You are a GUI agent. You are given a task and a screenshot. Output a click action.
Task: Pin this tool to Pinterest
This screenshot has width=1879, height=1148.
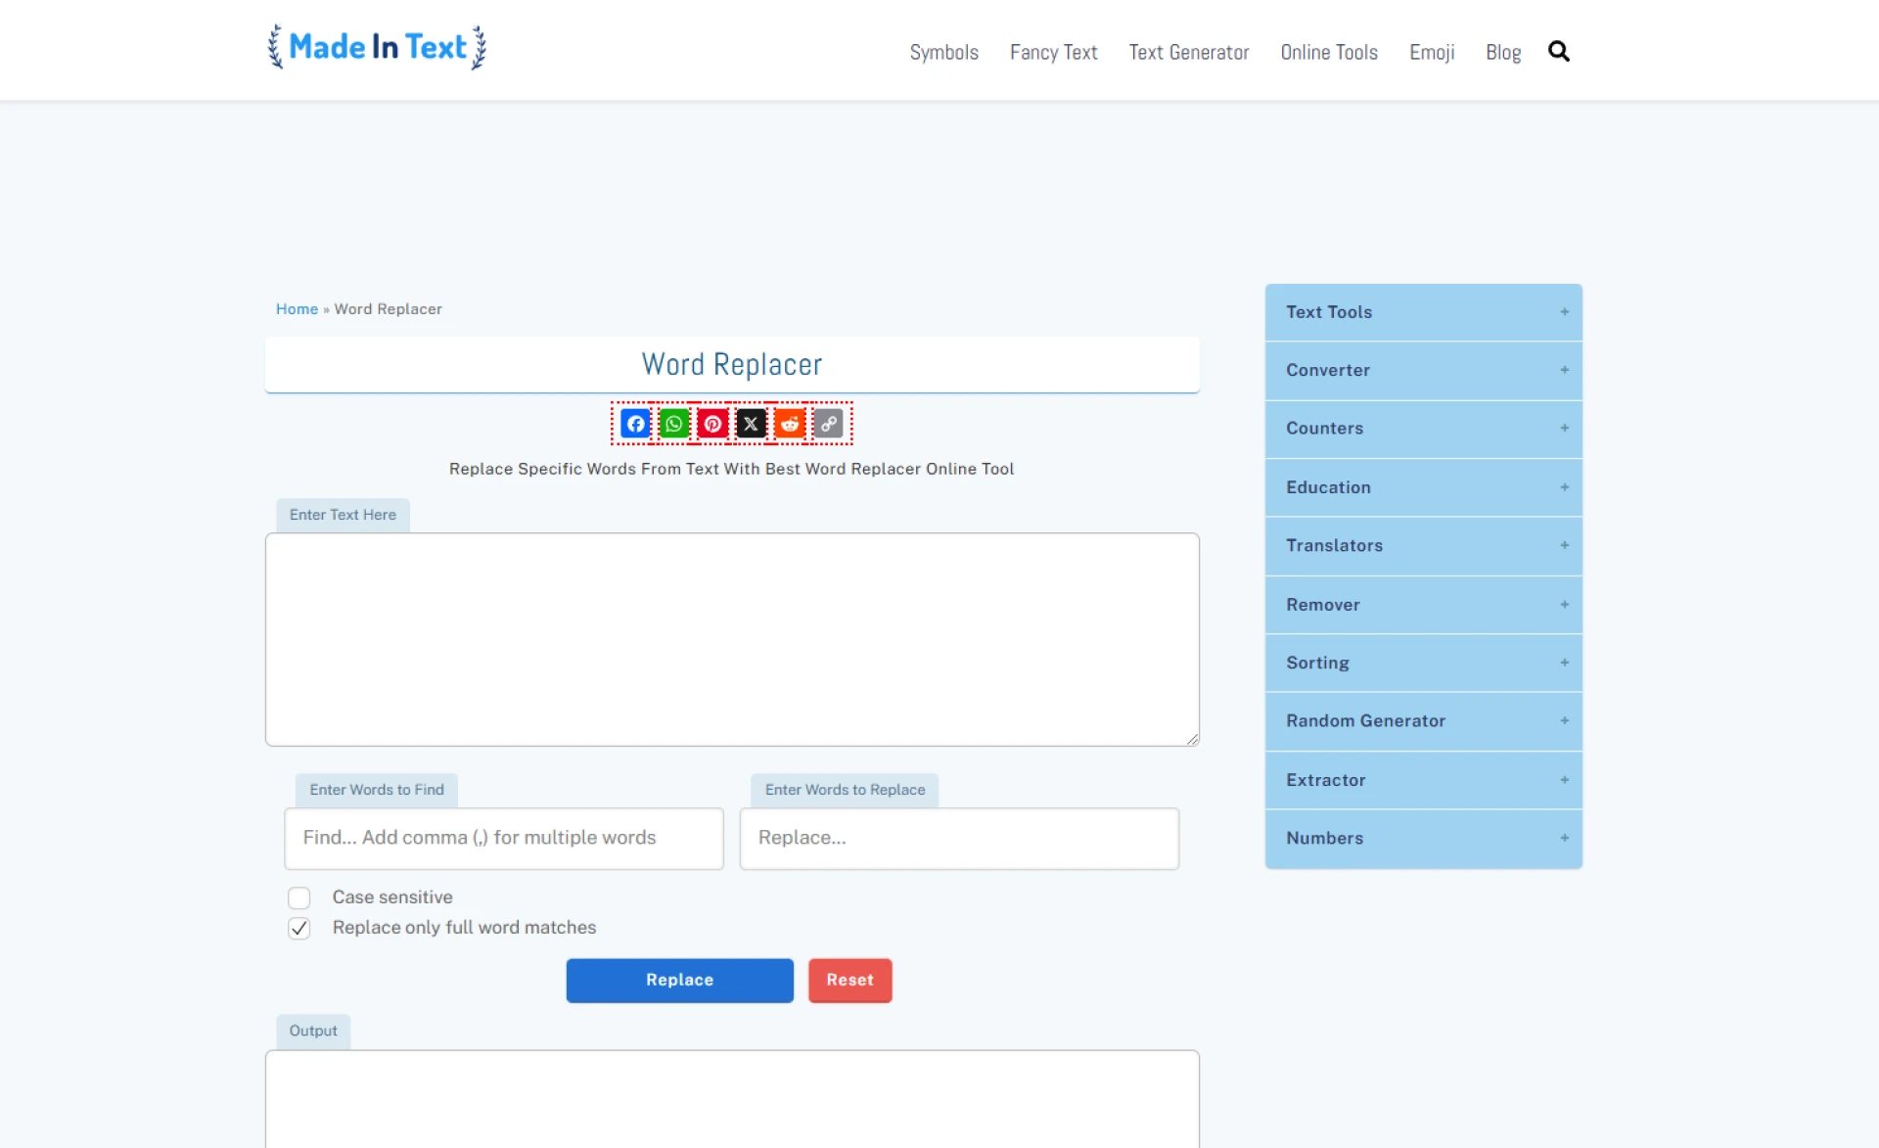point(711,424)
